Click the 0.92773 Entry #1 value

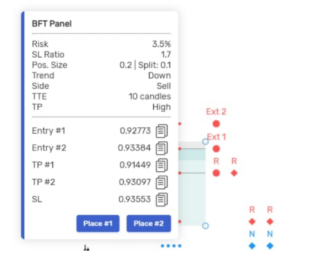point(135,131)
